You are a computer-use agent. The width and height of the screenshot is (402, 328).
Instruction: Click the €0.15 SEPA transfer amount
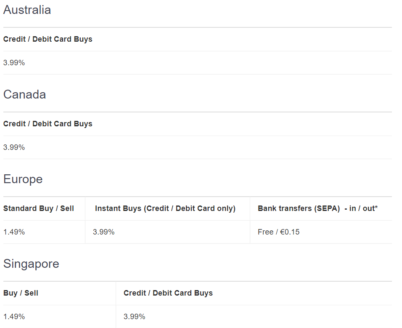[290, 232]
